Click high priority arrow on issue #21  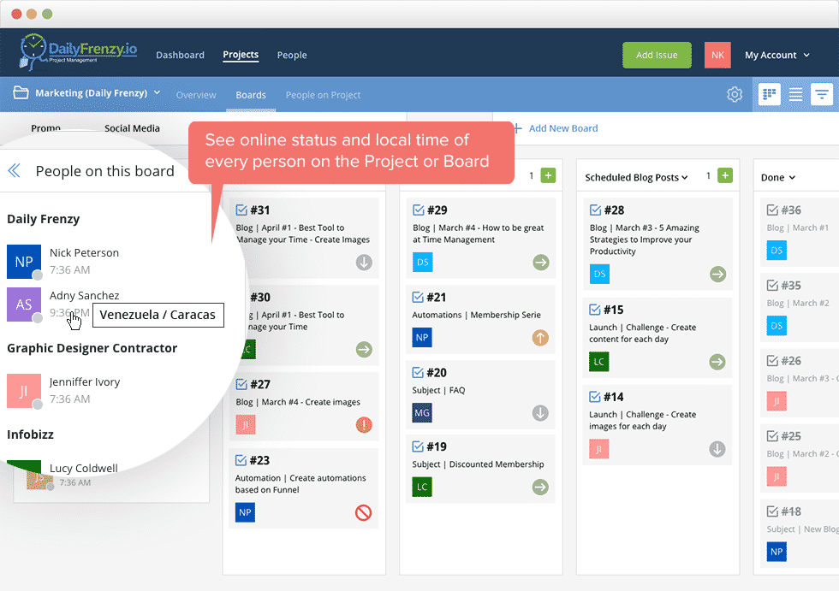(540, 338)
